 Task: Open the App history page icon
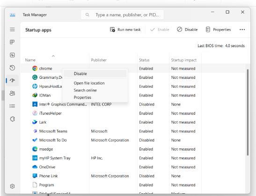(12, 68)
